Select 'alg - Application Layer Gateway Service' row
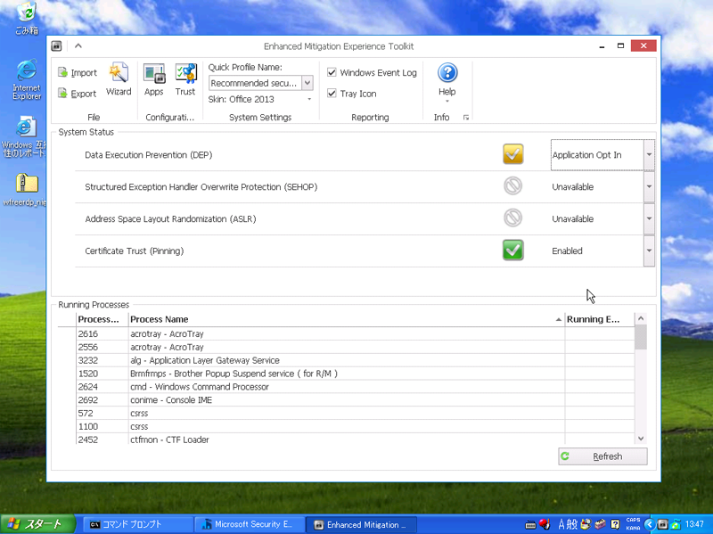713x534 pixels. pos(356,360)
